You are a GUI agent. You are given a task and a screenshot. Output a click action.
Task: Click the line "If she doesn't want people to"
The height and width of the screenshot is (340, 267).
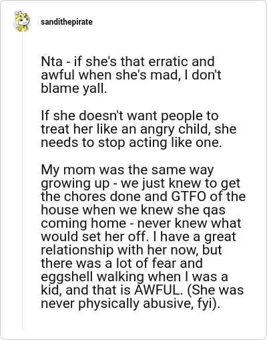pos(129,116)
